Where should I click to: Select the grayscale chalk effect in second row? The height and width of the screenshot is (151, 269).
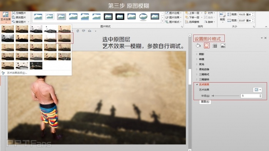point(8,38)
